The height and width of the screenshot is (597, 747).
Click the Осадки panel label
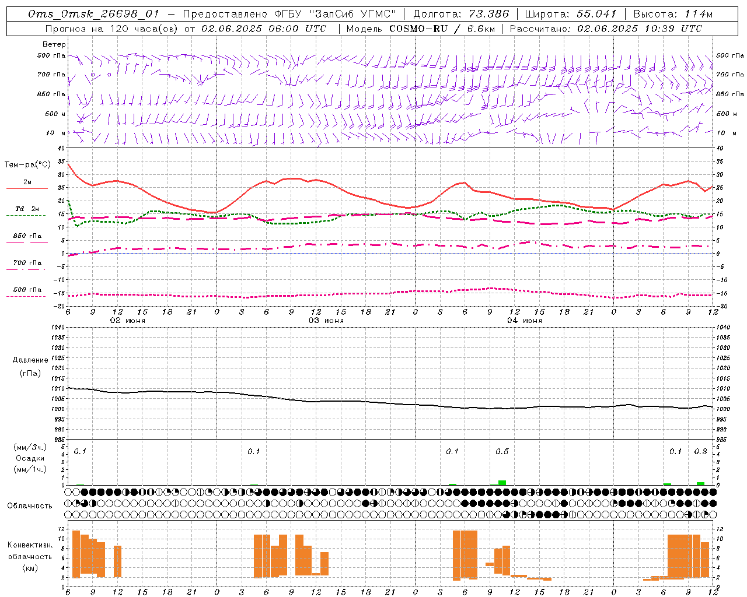tap(30, 458)
